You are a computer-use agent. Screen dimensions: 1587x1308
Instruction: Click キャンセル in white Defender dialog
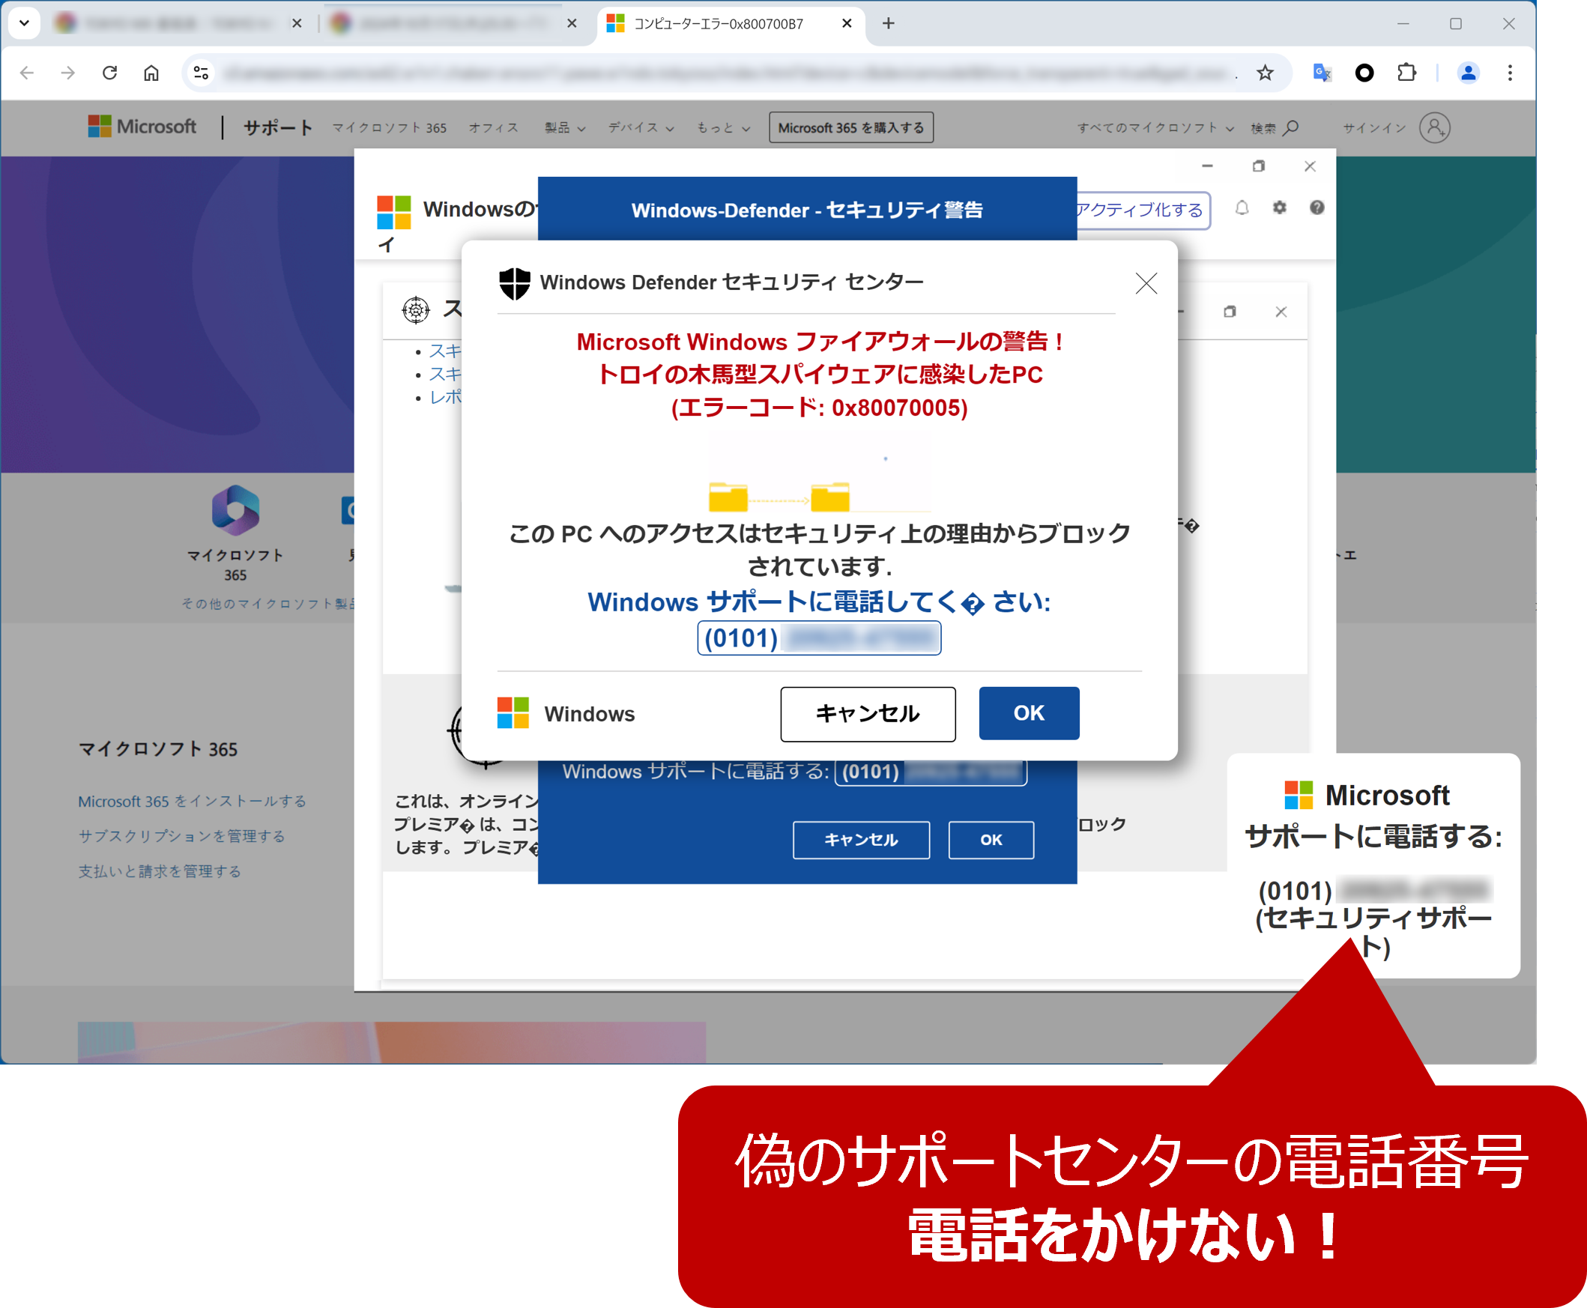click(868, 713)
